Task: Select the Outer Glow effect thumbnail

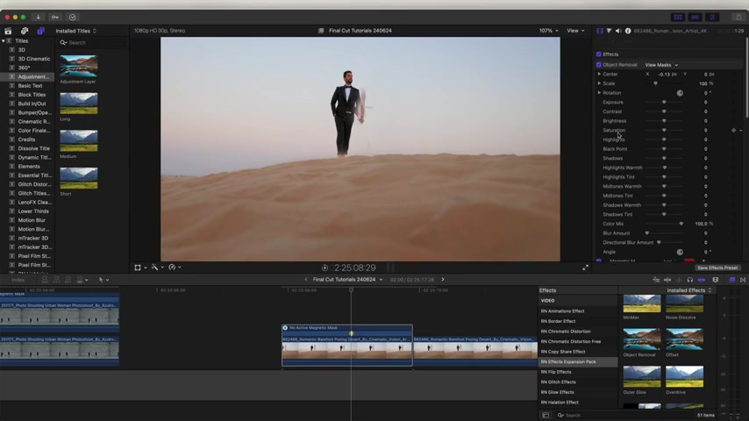Action: tap(641, 377)
